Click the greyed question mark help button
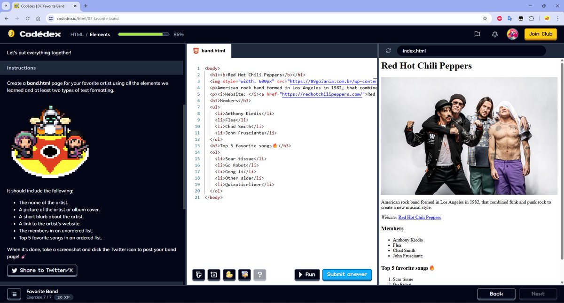 click(x=259, y=275)
